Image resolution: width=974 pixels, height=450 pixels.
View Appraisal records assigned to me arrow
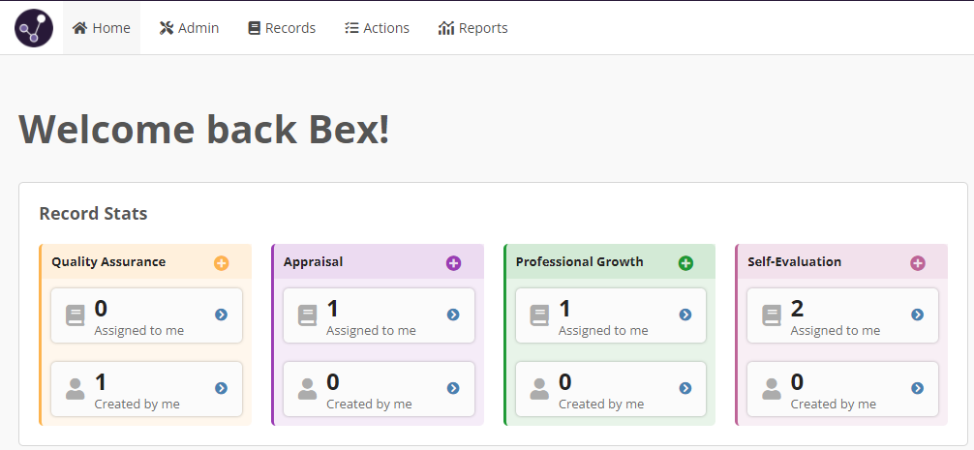tap(453, 315)
